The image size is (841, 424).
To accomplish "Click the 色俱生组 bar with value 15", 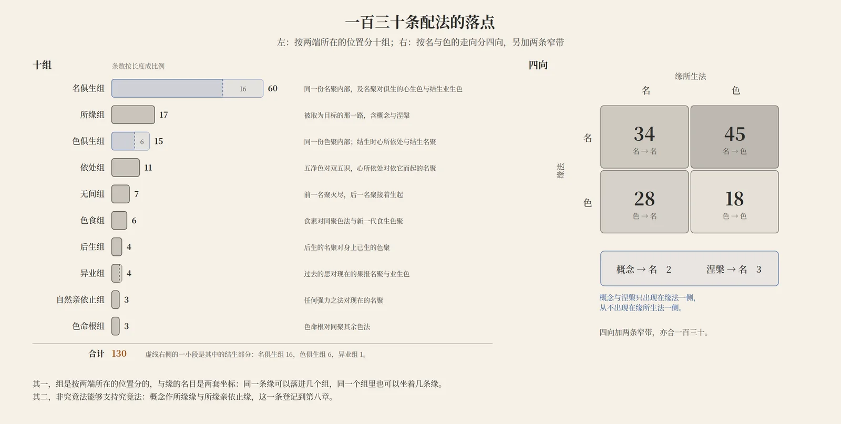I will pyautogui.click(x=130, y=141).
